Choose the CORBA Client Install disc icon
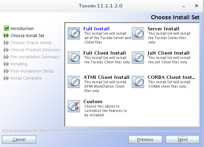 pos(138,82)
